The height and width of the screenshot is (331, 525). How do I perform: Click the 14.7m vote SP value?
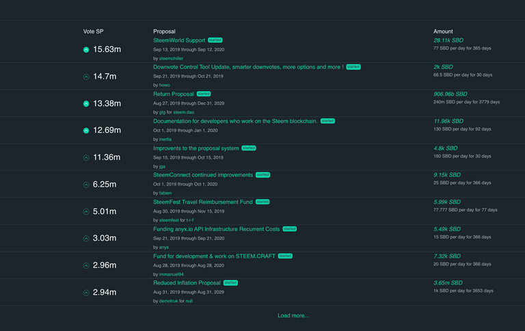point(105,77)
